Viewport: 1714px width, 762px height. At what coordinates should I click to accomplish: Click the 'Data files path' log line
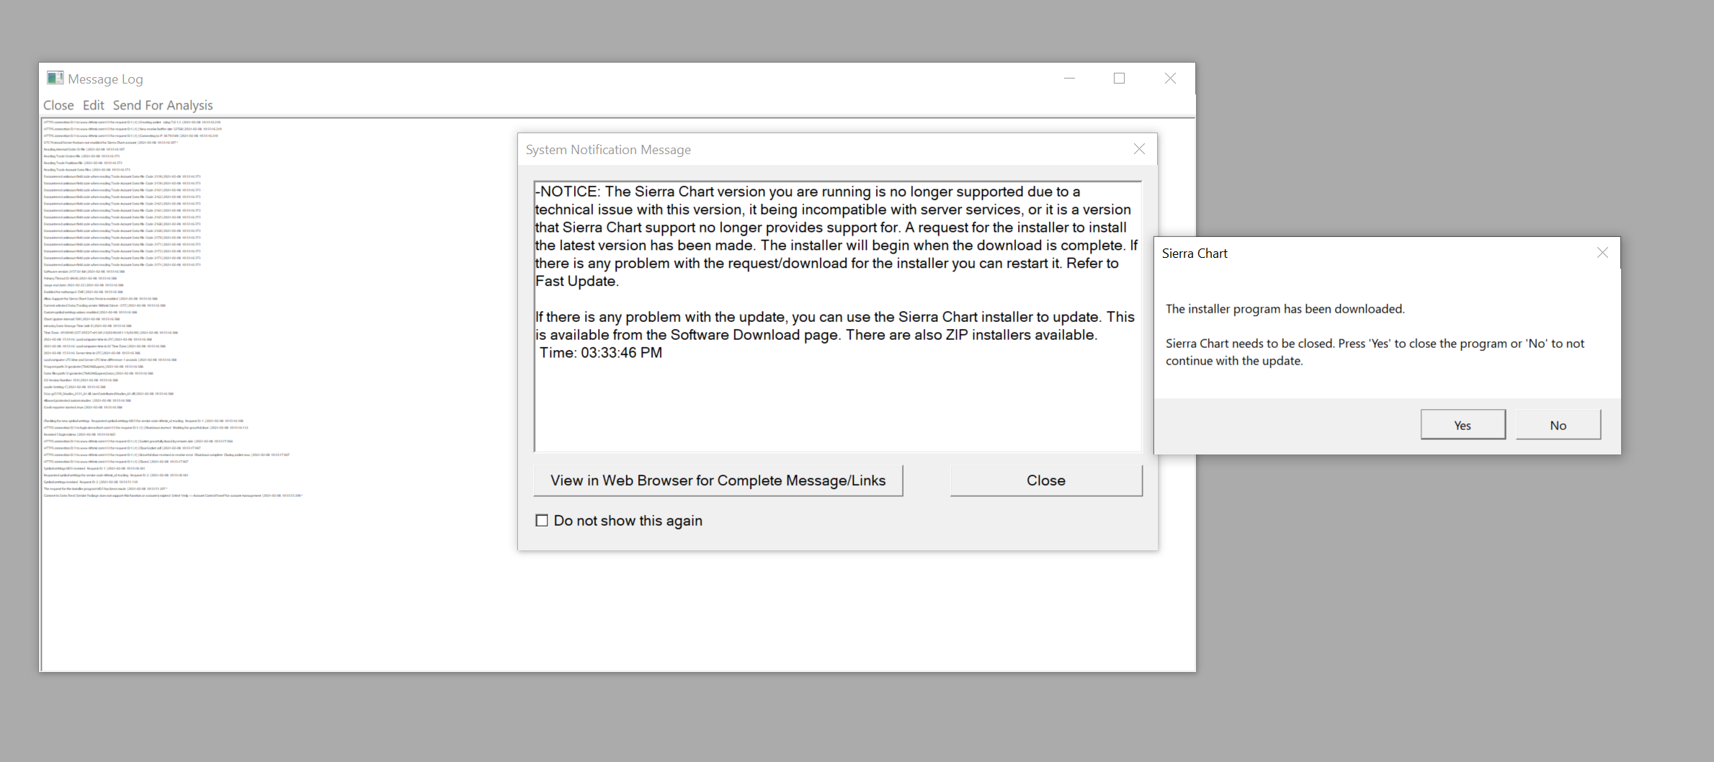(x=98, y=373)
